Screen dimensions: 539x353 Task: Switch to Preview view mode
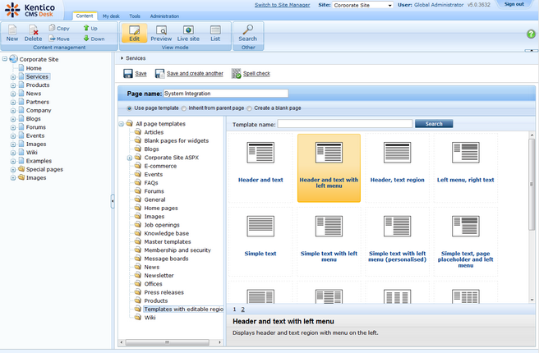click(161, 33)
